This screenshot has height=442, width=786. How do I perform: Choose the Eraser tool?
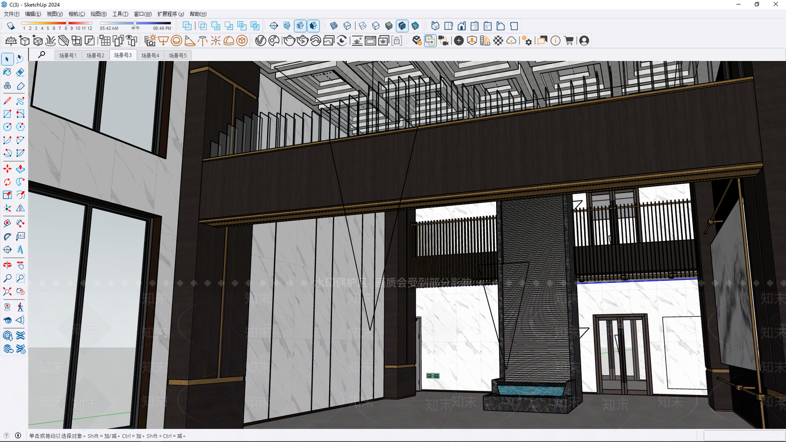[20, 72]
